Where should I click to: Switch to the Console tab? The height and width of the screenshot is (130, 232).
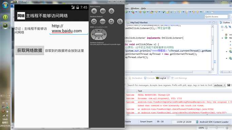click(x=149, y=78)
